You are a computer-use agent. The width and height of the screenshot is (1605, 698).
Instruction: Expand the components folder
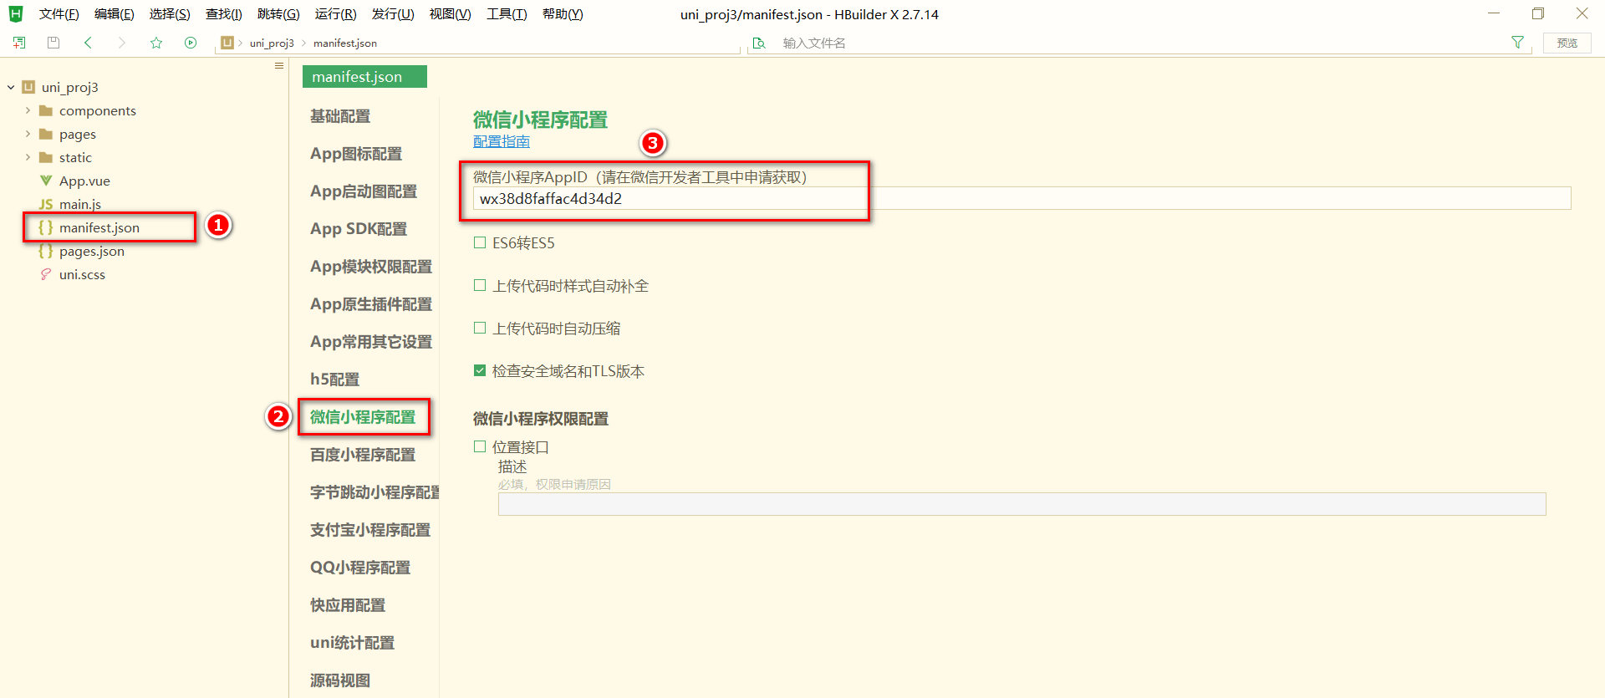pos(28,110)
